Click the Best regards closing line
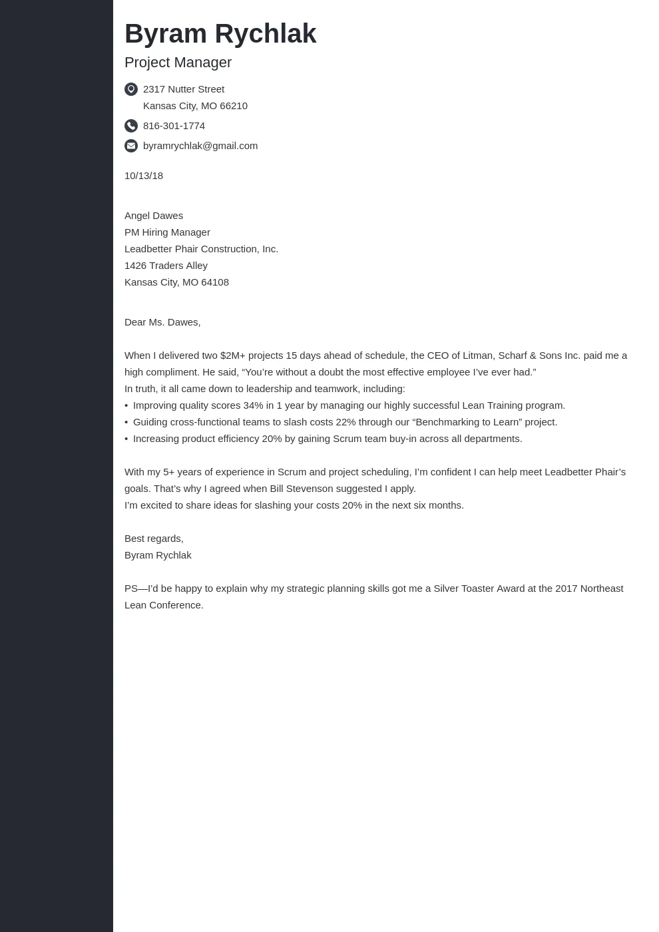The image size is (659, 932). 154,539
